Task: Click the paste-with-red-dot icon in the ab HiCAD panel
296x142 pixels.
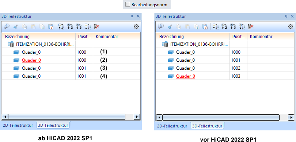Action: coord(51,27)
